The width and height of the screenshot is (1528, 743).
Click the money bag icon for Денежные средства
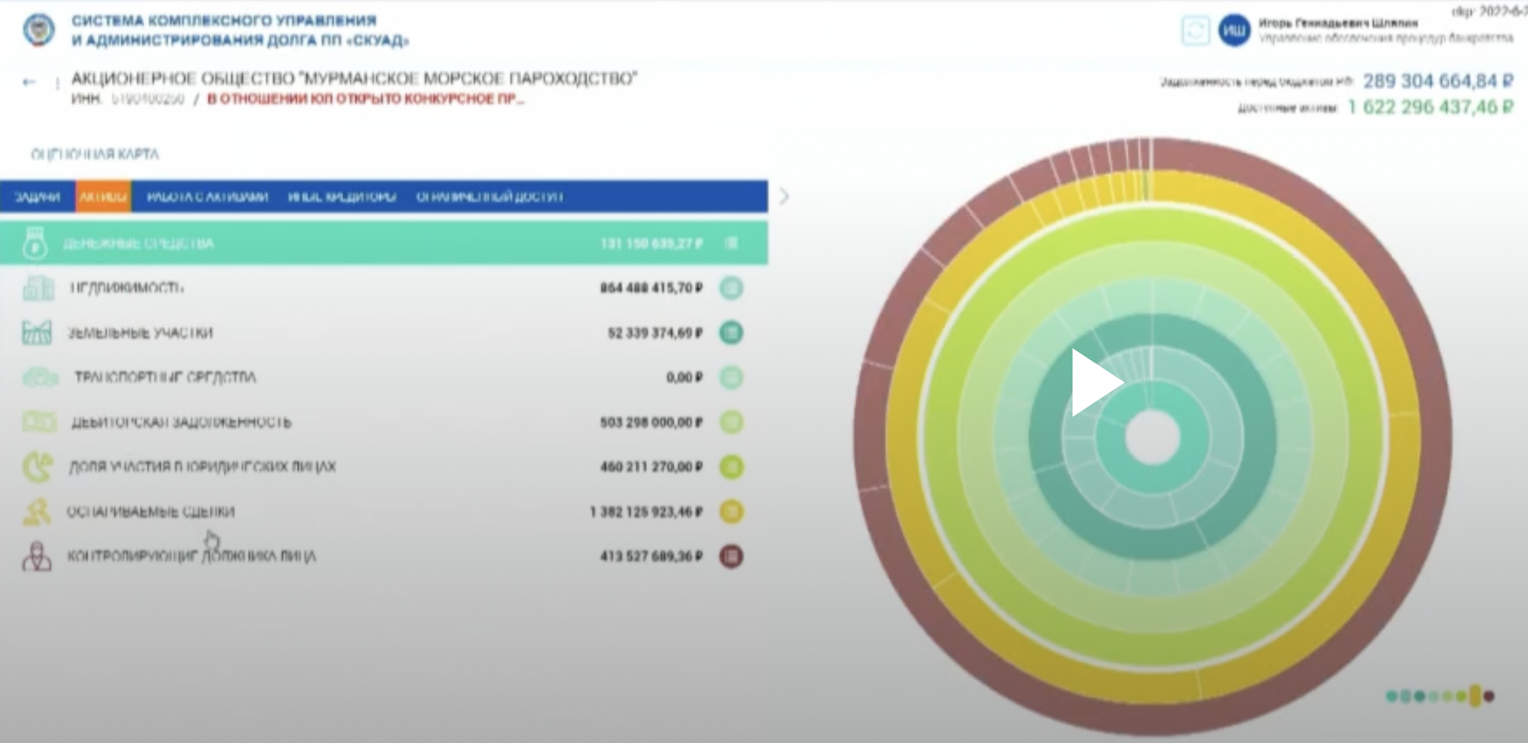pos(35,243)
